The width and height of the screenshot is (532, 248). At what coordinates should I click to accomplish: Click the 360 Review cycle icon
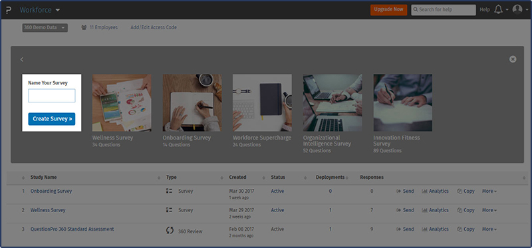(x=170, y=230)
